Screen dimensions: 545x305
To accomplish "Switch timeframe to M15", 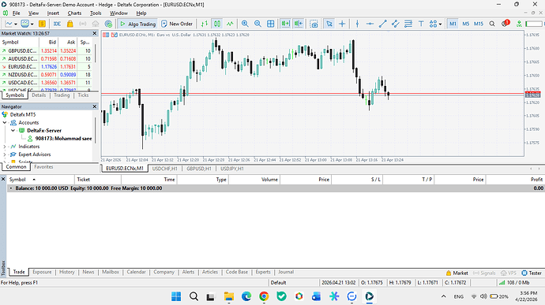I will click(x=479, y=24).
